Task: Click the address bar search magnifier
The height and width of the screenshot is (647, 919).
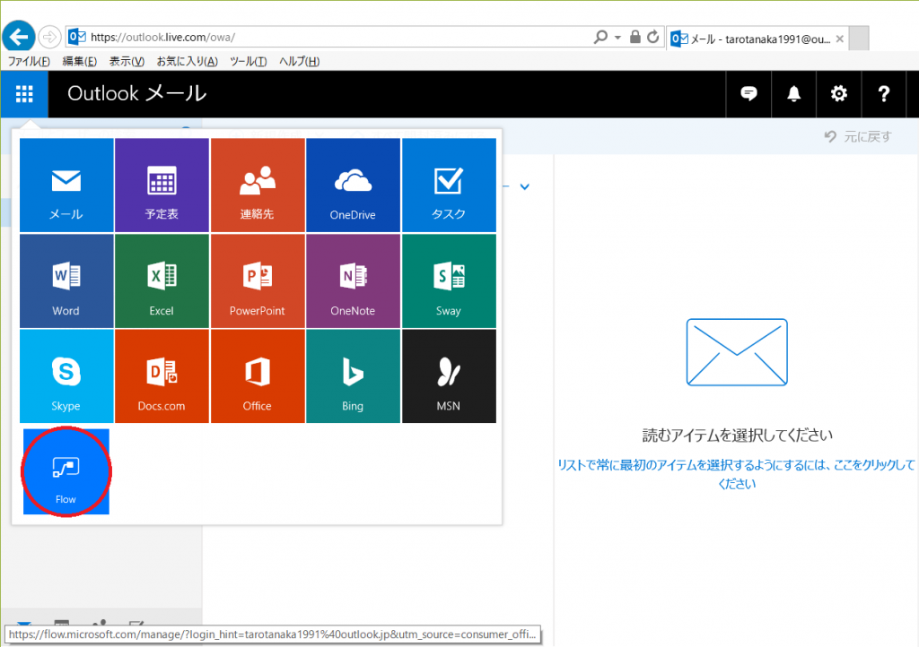Action: pos(600,37)
